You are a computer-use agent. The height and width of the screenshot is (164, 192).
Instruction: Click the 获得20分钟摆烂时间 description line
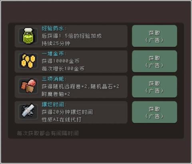(67, 112)
